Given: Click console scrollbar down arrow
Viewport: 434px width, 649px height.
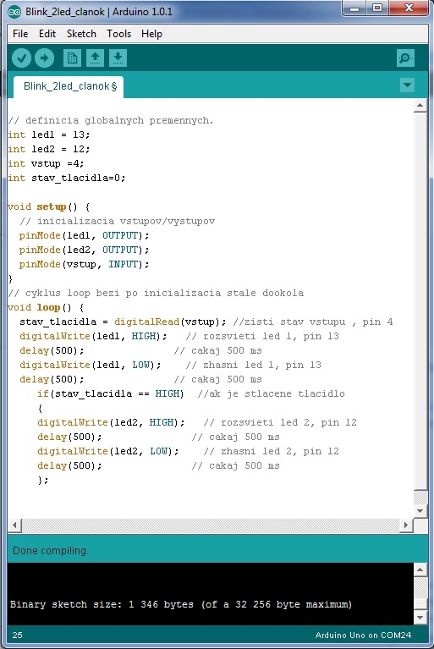Looking at the screenshot, I should [x=420, y=618].
